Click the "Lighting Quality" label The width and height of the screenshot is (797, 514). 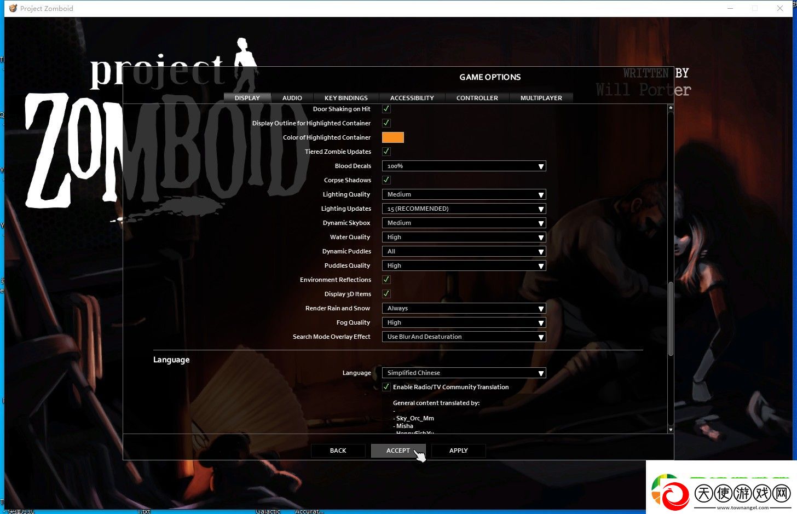346,194
